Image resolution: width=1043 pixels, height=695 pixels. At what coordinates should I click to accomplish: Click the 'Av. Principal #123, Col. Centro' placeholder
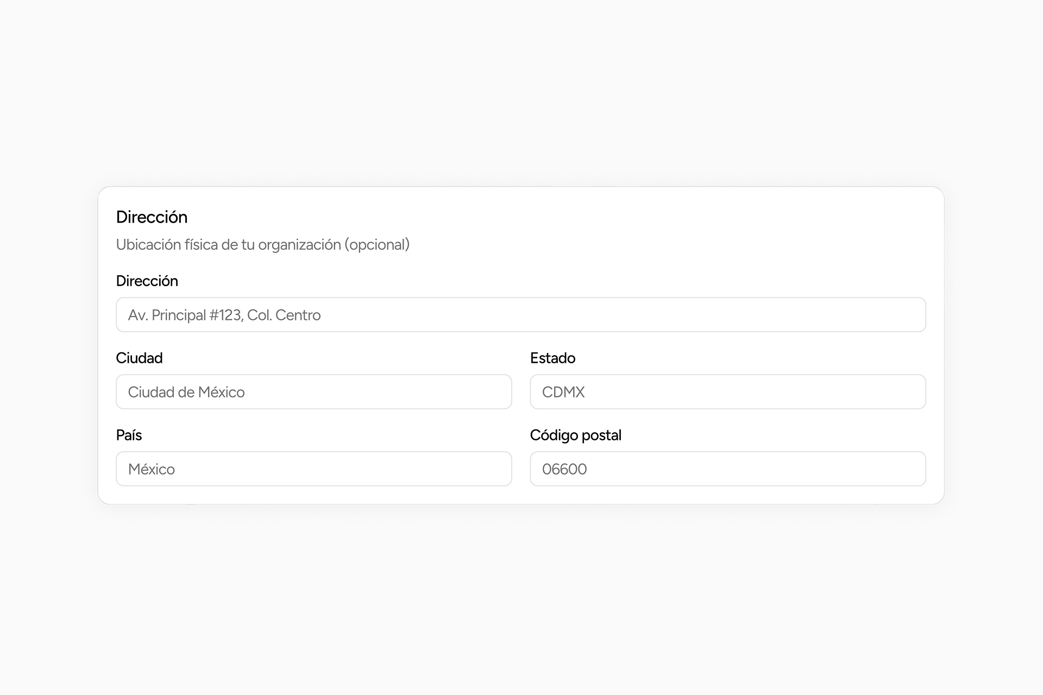pyautogui.click(x=224, y=315)
